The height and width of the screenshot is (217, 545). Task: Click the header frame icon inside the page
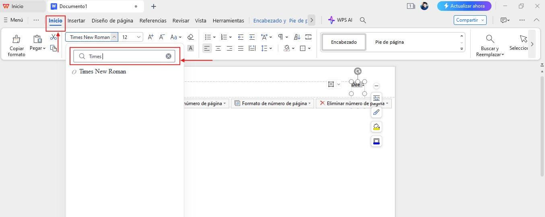click(331, 84)
